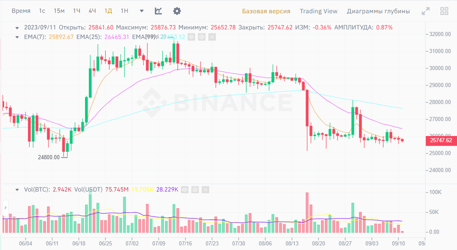The image size is (457, 250).
Task: Expand more time intervals dropdown
Action: [x=142, y=11]
